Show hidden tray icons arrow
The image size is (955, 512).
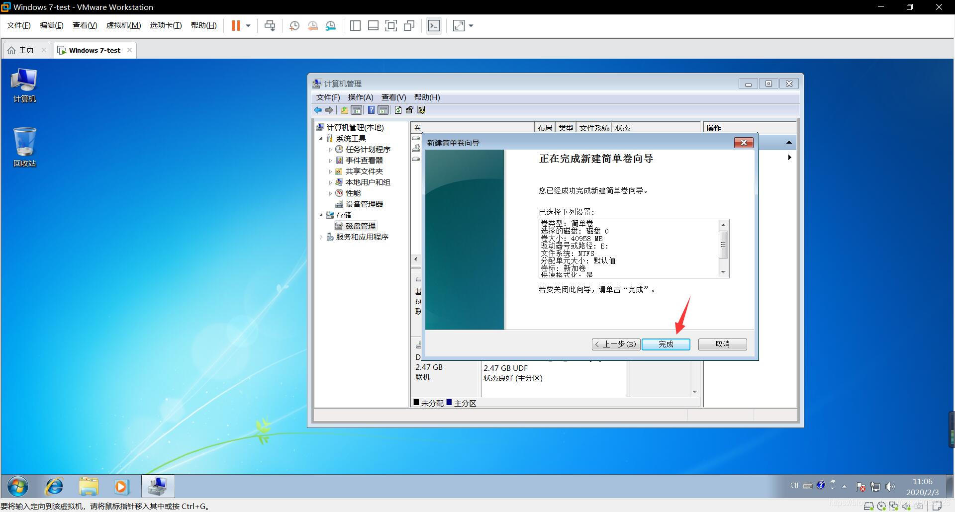[x=844, y=487]
